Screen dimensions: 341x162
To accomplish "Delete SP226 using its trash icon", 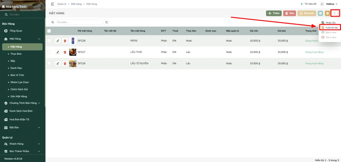I will coord(65,64).
